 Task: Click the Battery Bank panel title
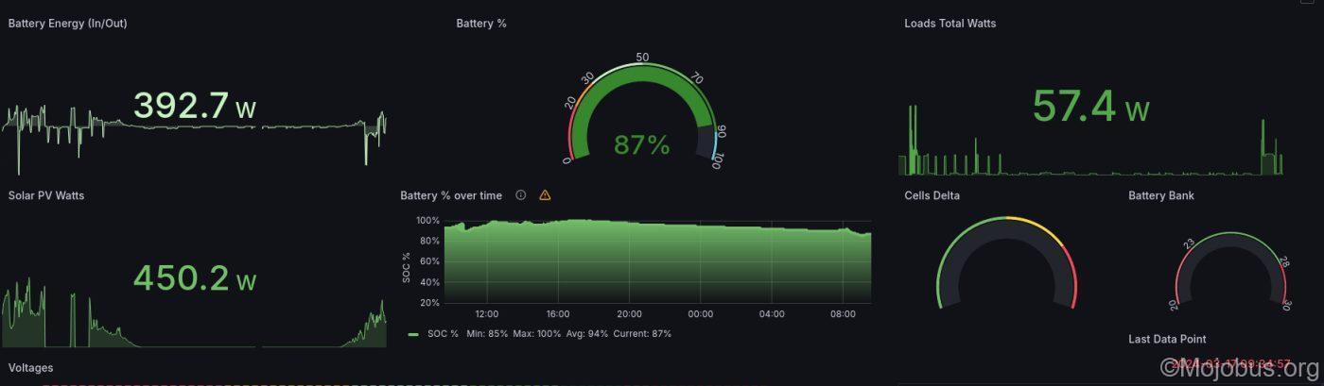1160,195
